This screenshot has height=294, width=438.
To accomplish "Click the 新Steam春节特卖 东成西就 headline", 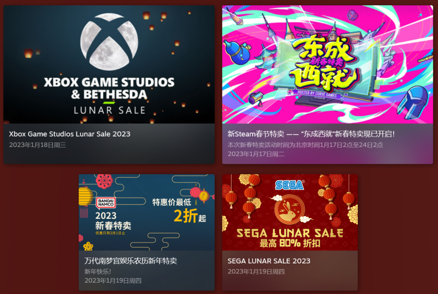I will [x=311, y=134].
